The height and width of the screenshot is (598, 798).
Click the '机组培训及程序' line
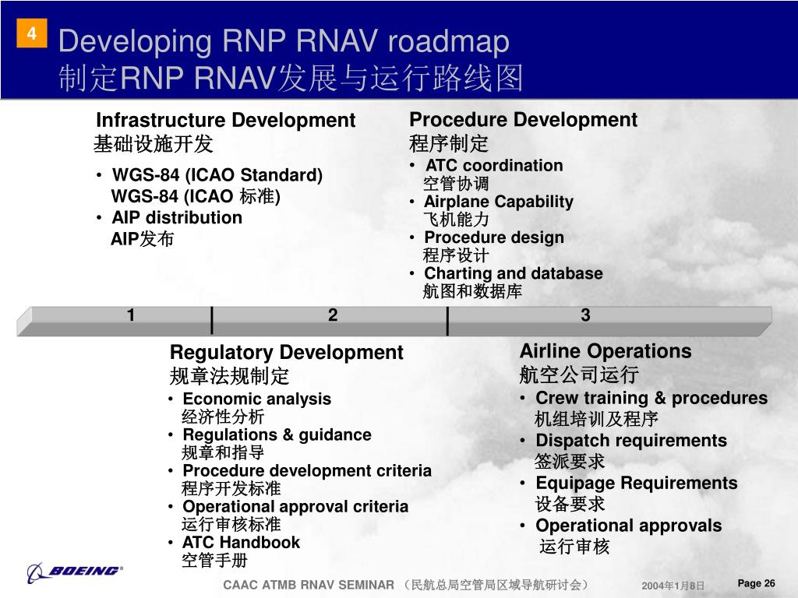tap(596, 419)
